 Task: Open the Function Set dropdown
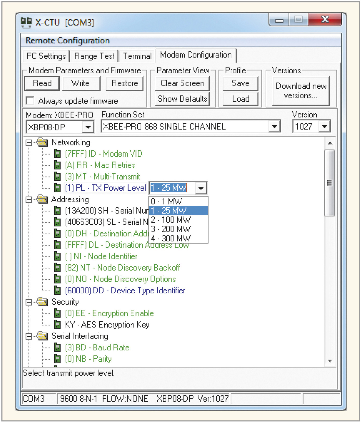point(274,126)
